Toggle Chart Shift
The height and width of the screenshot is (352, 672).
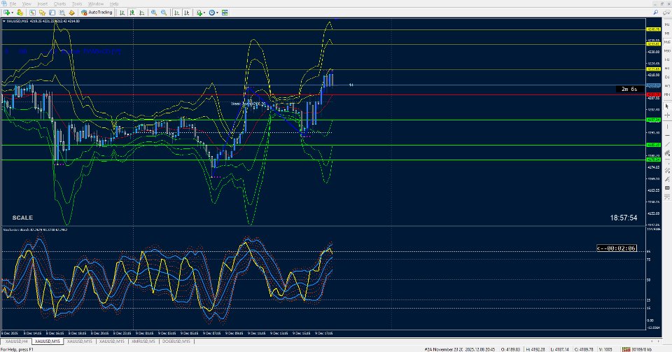(186, 13)
